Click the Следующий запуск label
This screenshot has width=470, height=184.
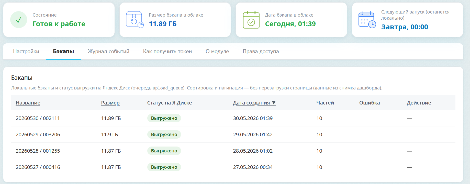415,15
